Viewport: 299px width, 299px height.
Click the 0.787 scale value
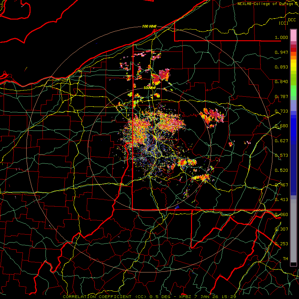point(281,96)
